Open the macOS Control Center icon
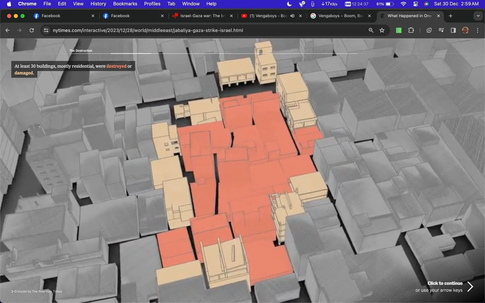 point(415,4)
